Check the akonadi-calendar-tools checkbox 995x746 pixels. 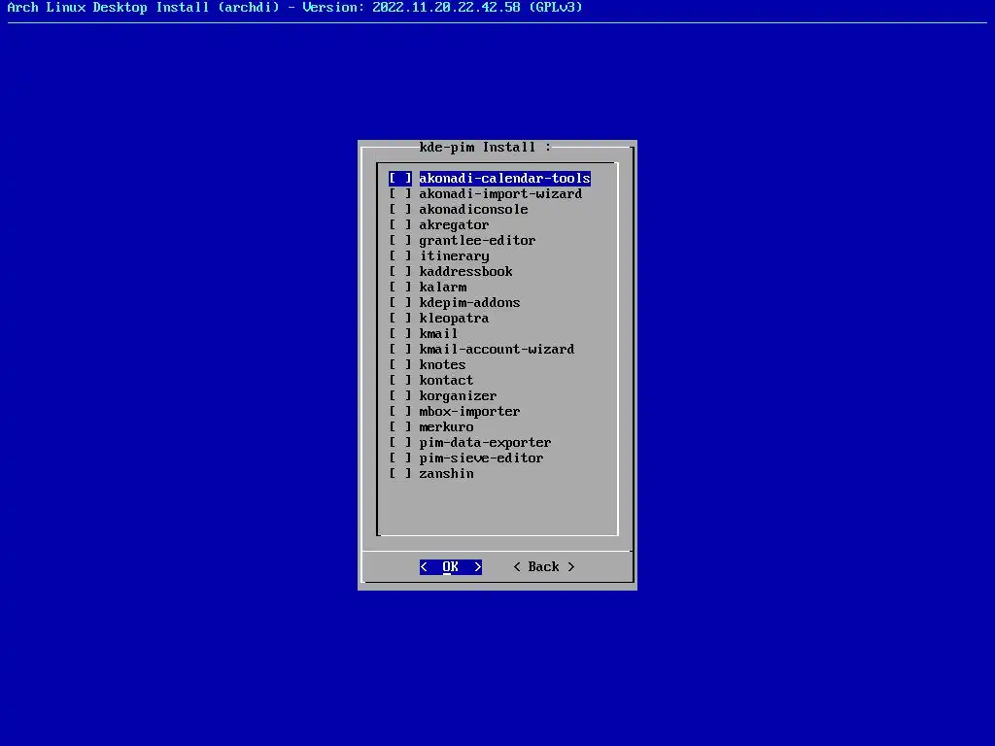(x=399, y=179)
